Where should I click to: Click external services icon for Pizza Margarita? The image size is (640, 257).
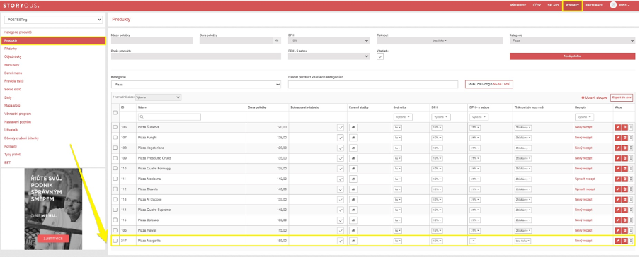click(x=353, y=241)
